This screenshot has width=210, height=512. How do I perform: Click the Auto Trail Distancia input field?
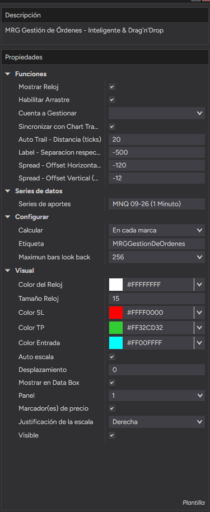pyautogui.click(x=157, y=139)
